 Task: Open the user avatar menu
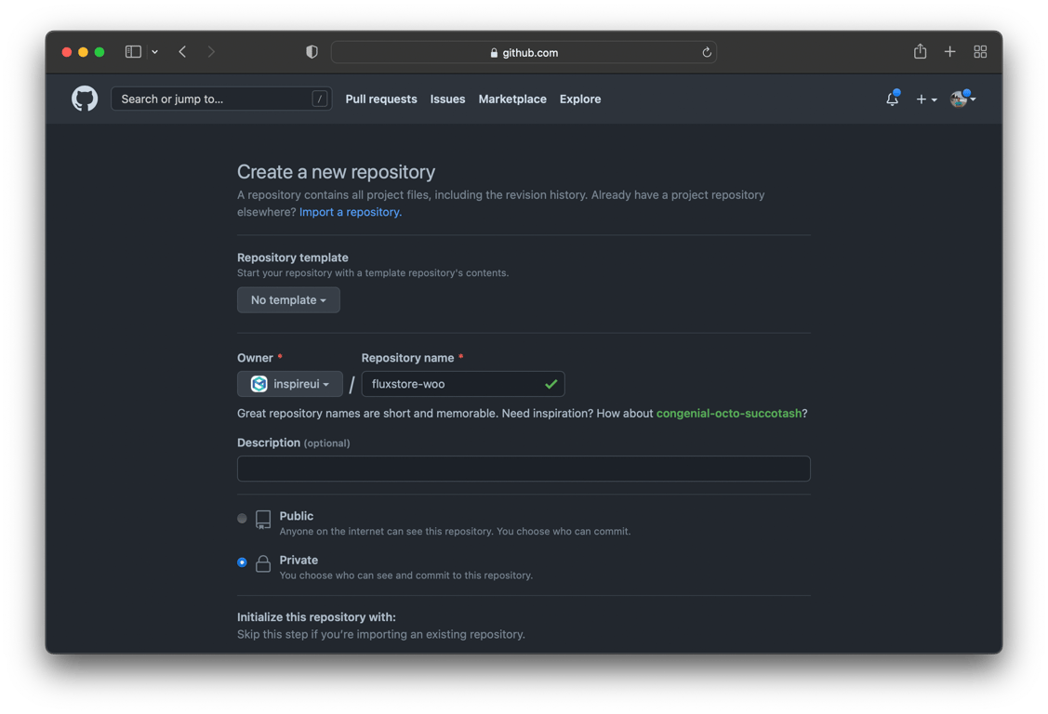pos(962,99)
